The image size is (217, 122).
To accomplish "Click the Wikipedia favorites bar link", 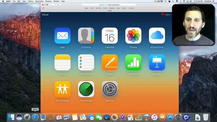I will tap(112, 8).
